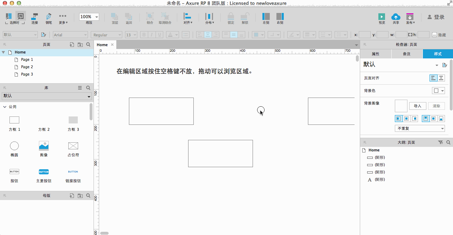Click the Connect (连接) tool icon
Viewport: 453px width, 235px height.
click(x=35, y=16)
